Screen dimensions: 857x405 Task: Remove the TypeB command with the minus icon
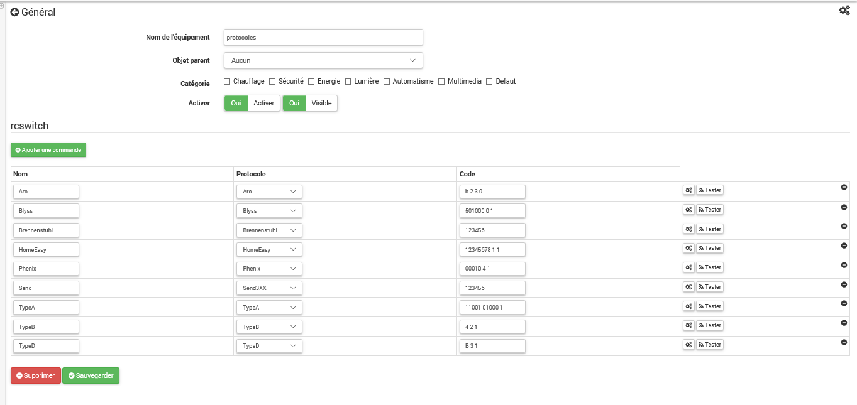pyautogui.click(x=844, y=323)
